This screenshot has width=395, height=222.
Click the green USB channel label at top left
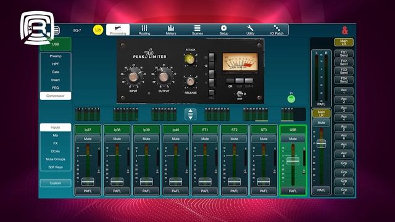point(56,44)
